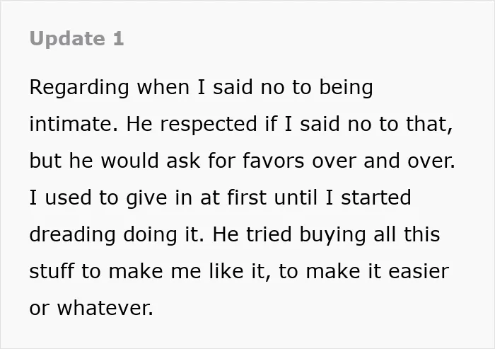
Task: Click the word "started" in fourth line
Action: [x=376, y=198]
